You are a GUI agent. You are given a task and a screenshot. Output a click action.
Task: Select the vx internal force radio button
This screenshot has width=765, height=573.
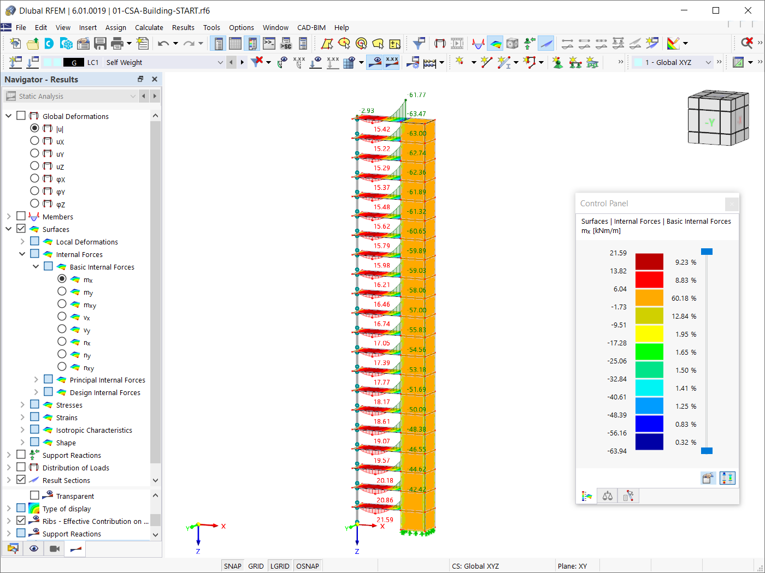[62, 317]
